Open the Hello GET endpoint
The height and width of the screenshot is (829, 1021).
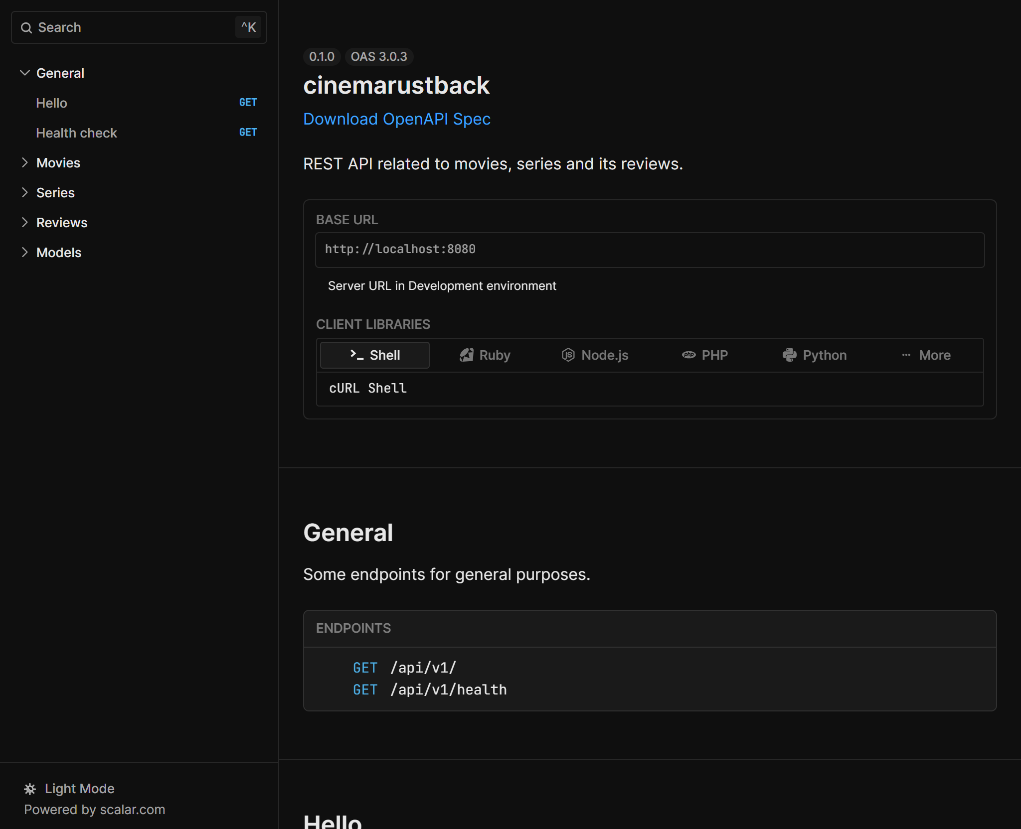pyautogui.click(x=51, y=103)
